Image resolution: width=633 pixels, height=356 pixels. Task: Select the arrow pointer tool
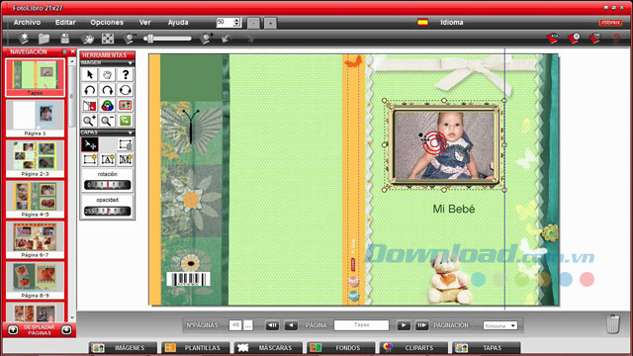point(90,75)
